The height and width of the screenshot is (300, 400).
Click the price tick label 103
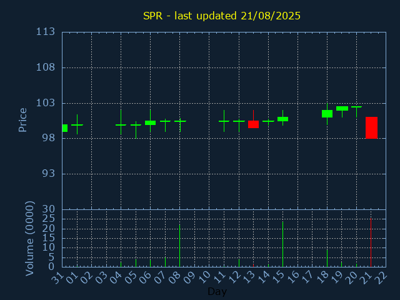click(46, 103)
